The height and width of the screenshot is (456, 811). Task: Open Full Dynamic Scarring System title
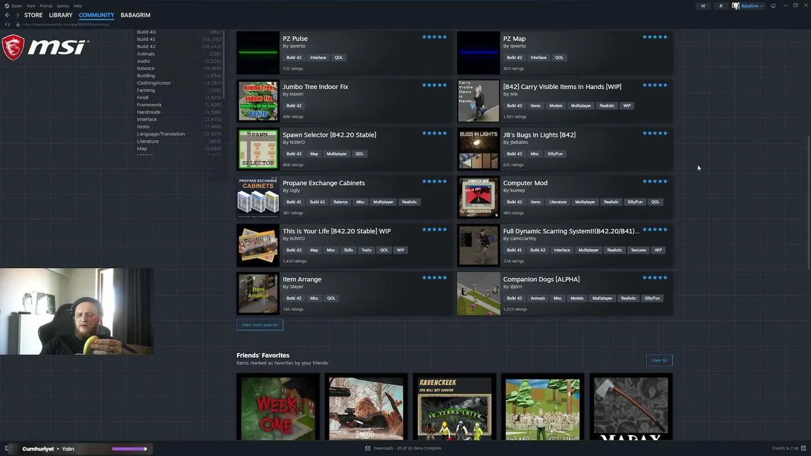point(571,231)
